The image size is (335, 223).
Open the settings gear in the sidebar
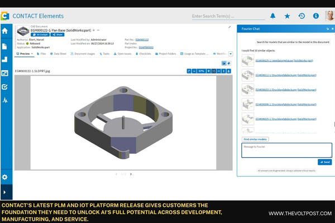pos(4,177)
